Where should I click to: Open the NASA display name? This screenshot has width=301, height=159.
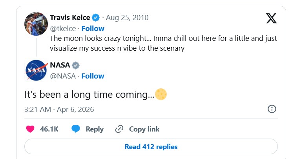point(60,65)
